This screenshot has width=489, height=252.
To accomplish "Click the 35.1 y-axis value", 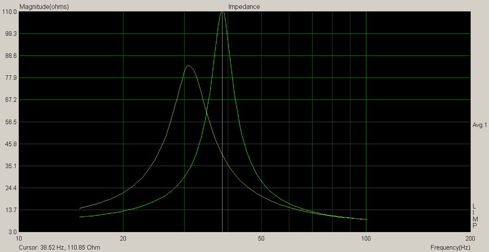I will [11, 166].
